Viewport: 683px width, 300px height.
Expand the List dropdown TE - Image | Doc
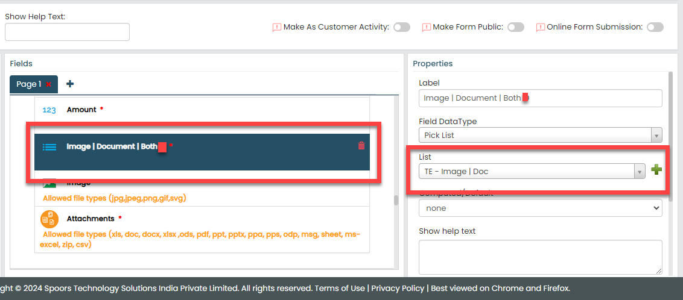tap(532, 171)
